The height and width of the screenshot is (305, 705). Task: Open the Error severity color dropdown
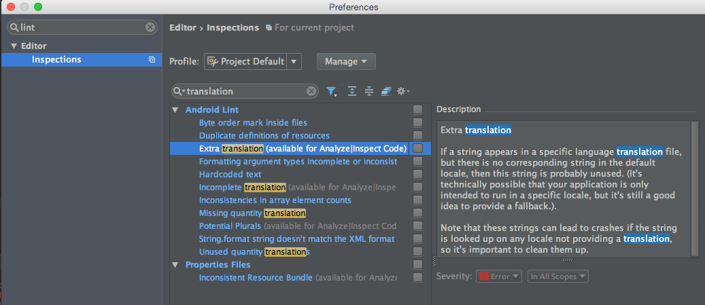pyautogui.click(x=500, y=276)
